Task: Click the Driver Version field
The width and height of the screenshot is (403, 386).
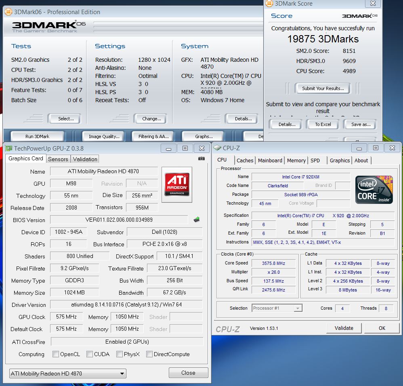Action: pyautogui.click(x=126, y=304)
